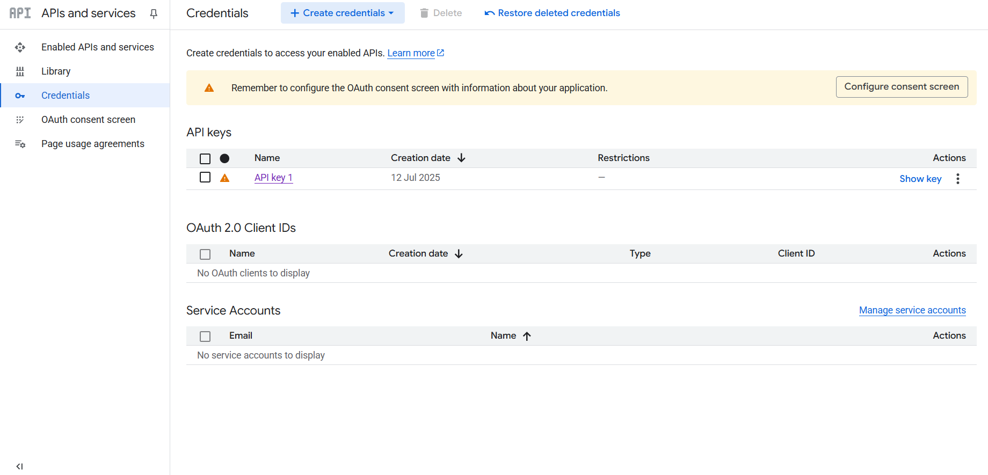
Task: Click Show key for API key 1
Action: (920, 179)
